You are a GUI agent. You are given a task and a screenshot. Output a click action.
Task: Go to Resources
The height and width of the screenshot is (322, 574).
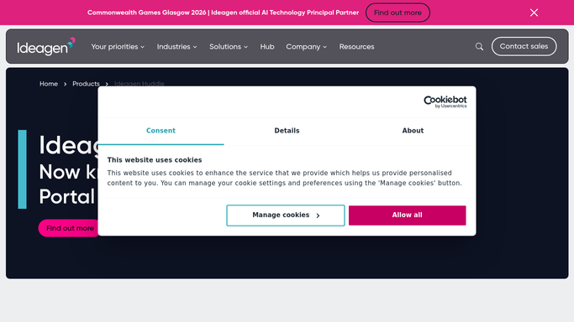[356, 47]
